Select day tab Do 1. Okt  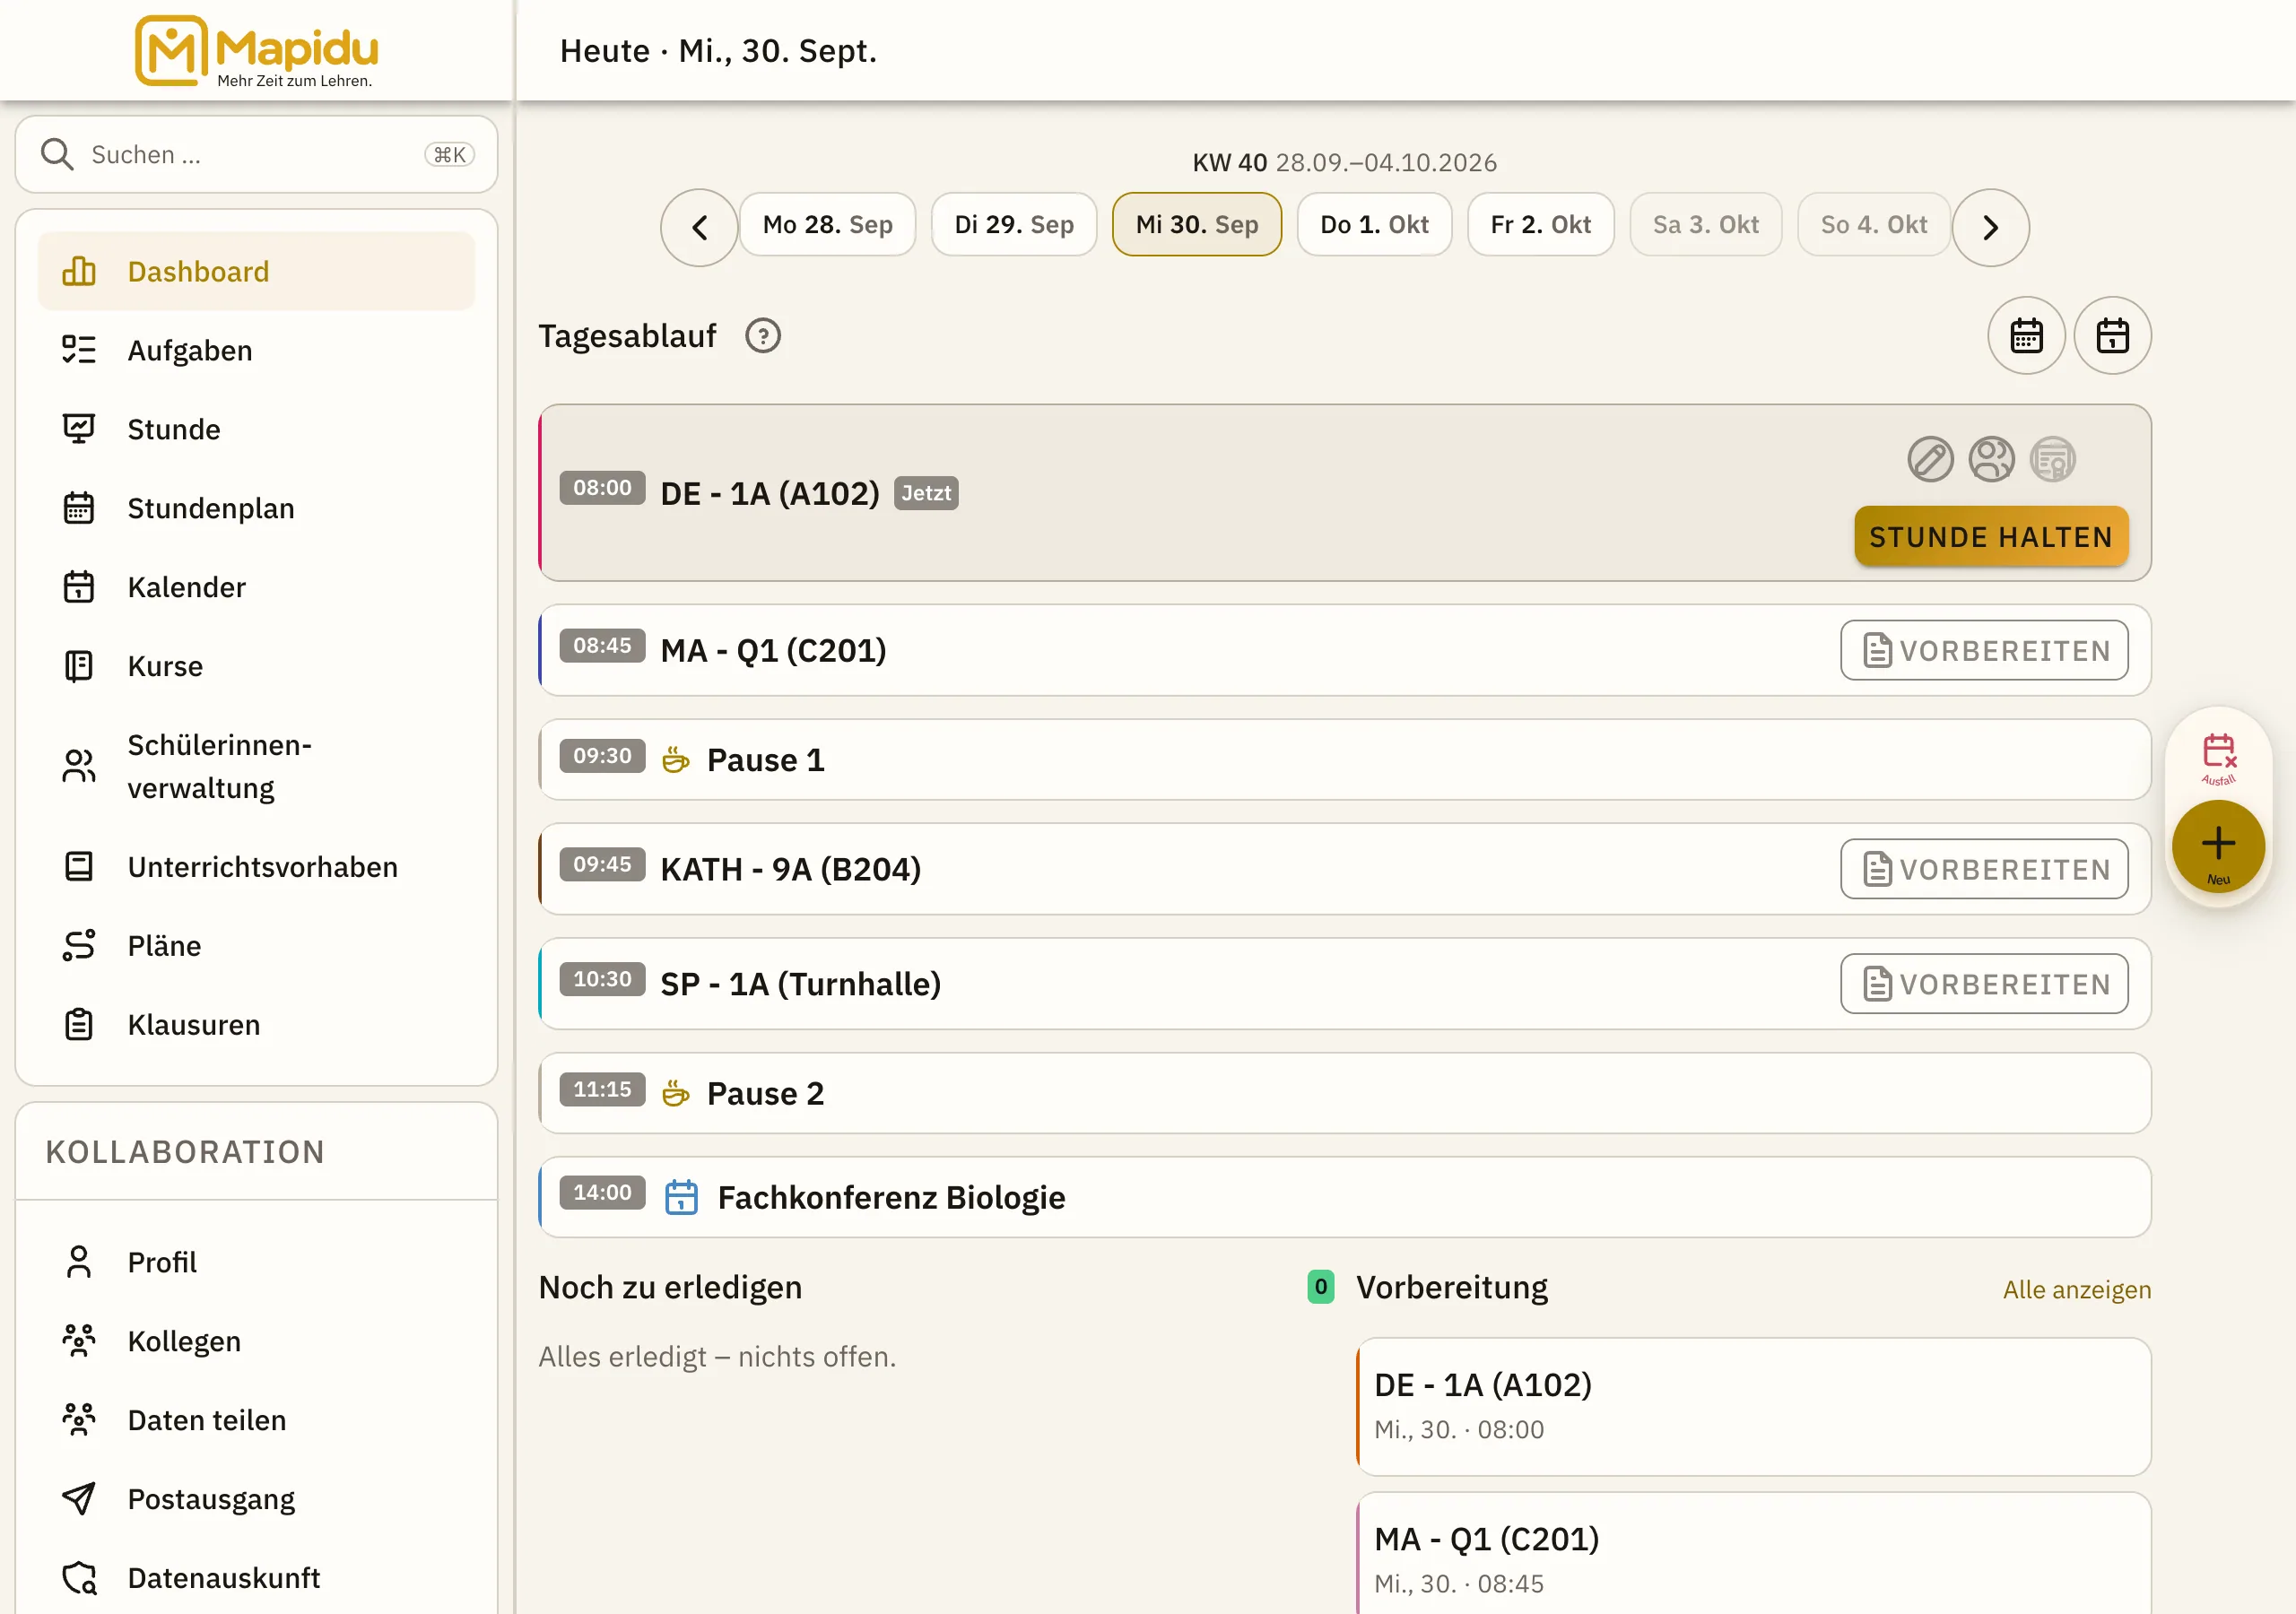(1374, 225)
